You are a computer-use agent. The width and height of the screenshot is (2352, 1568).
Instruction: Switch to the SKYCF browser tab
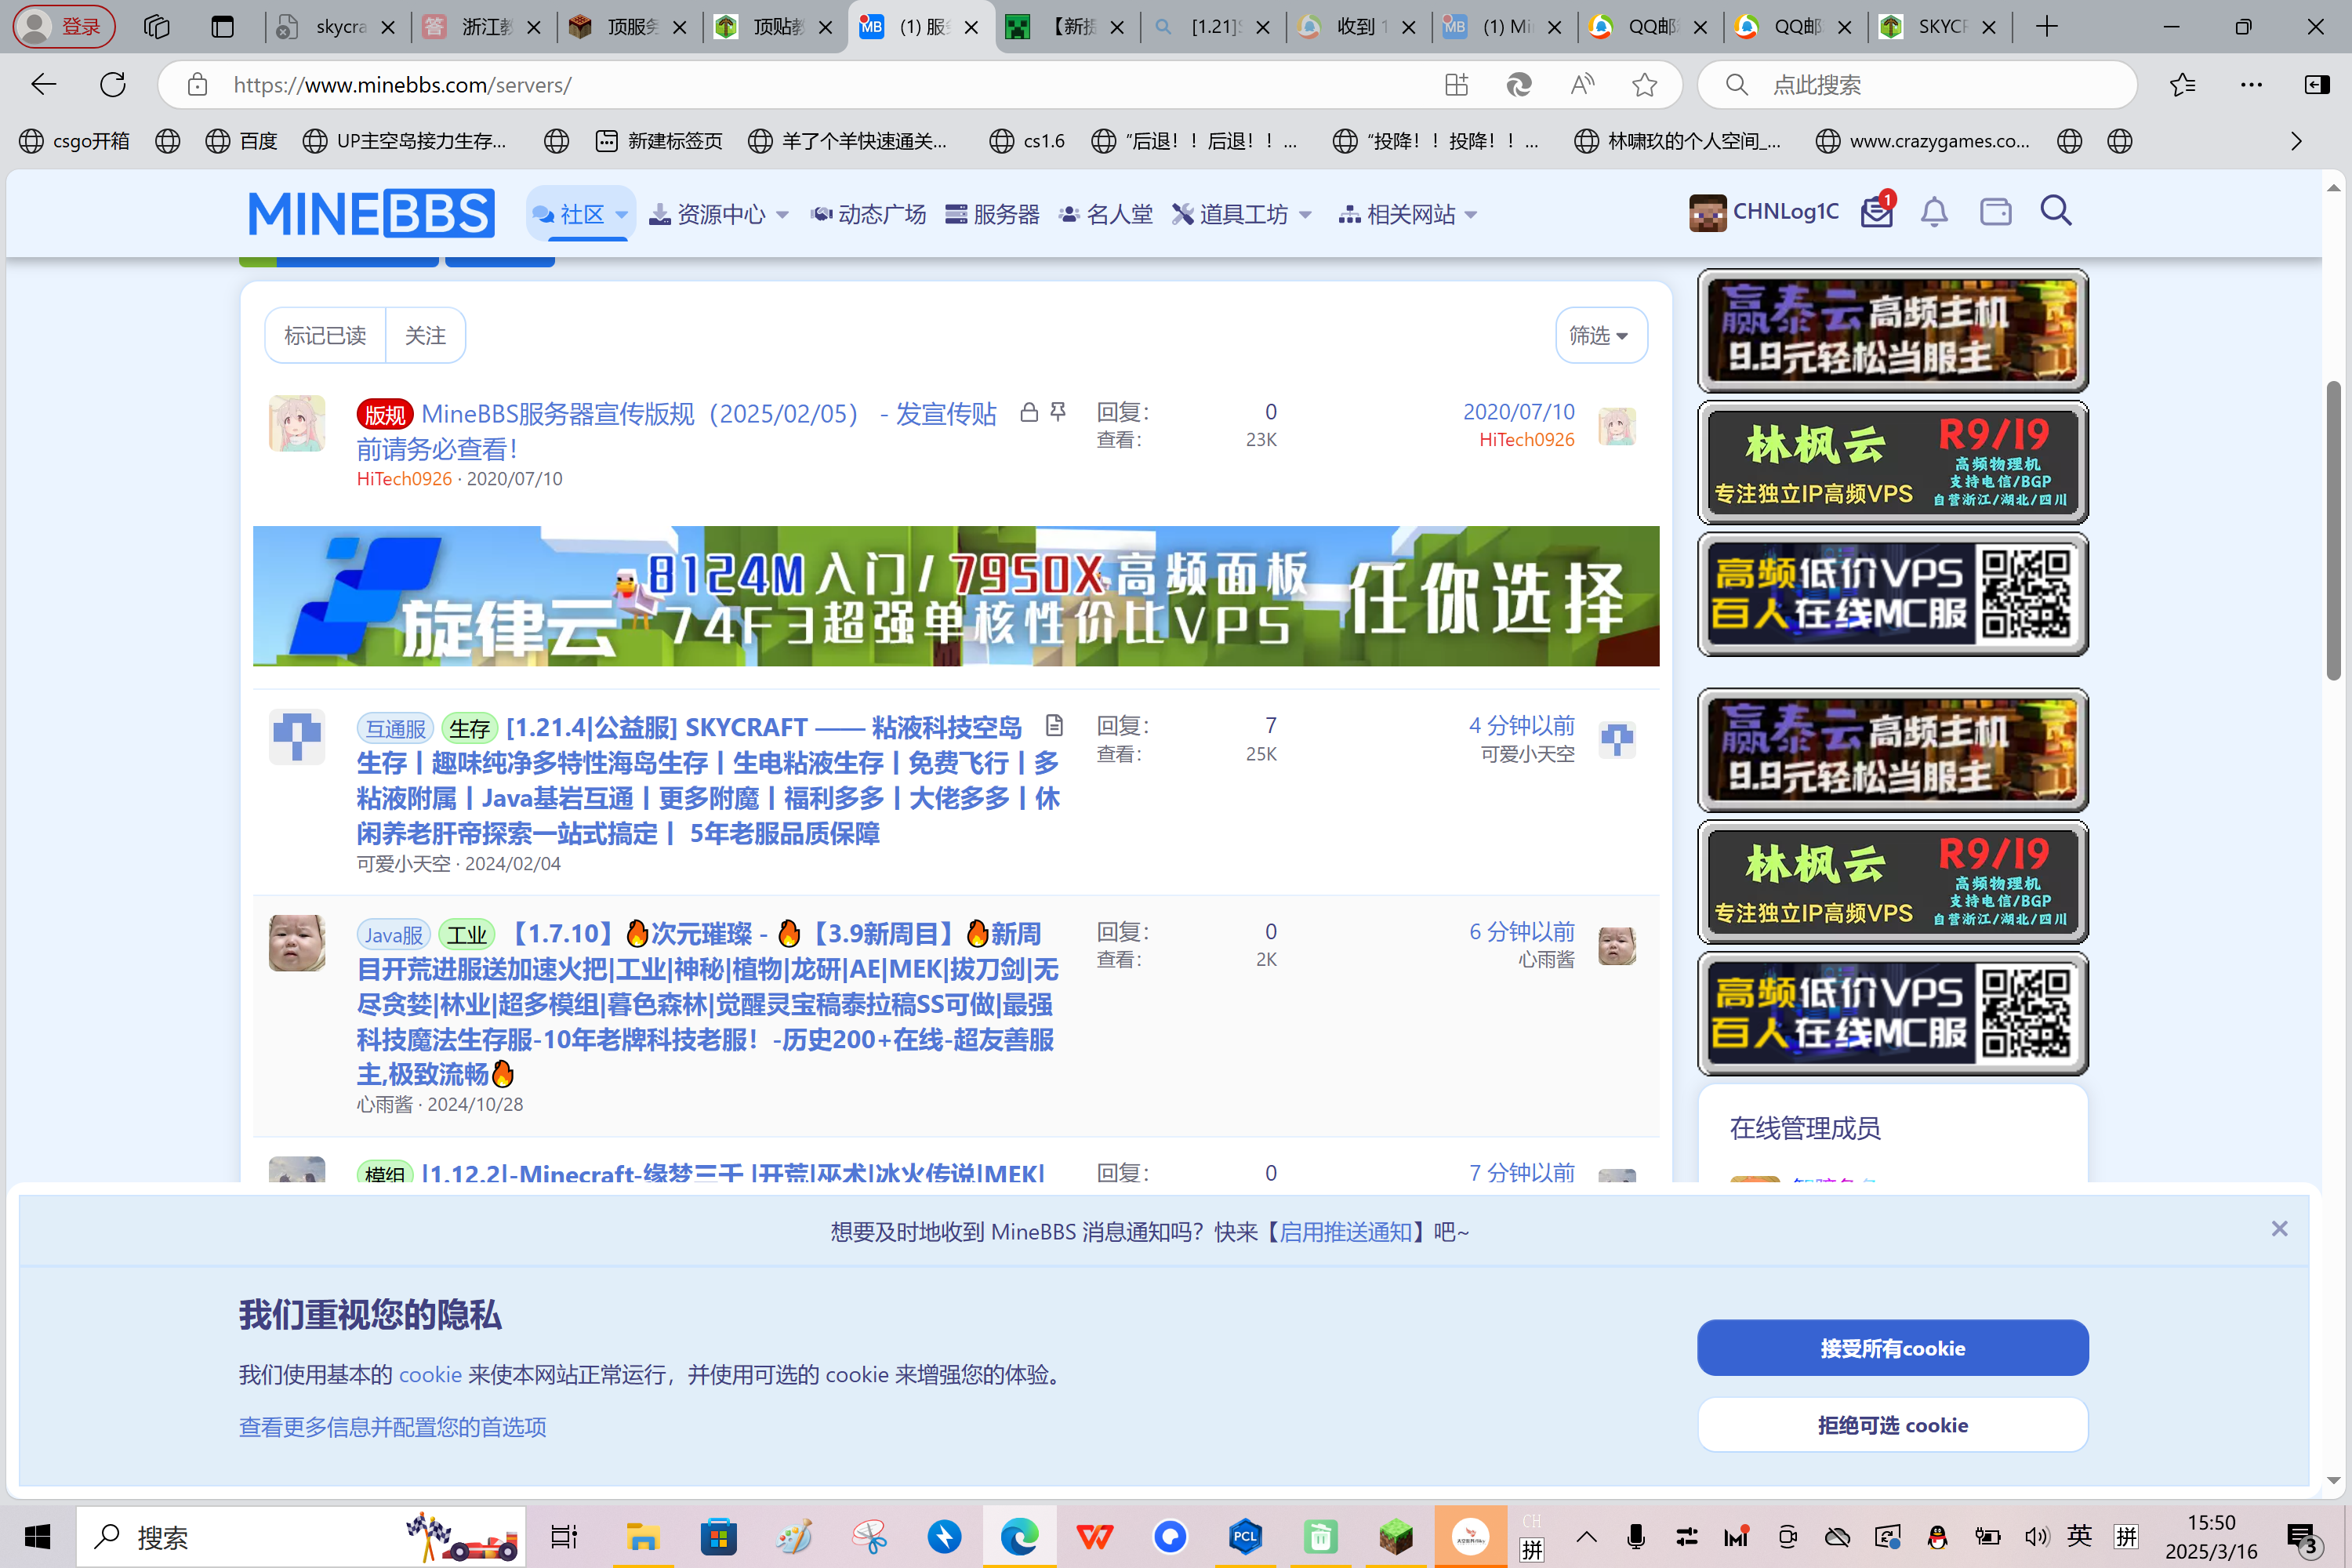1940,27
